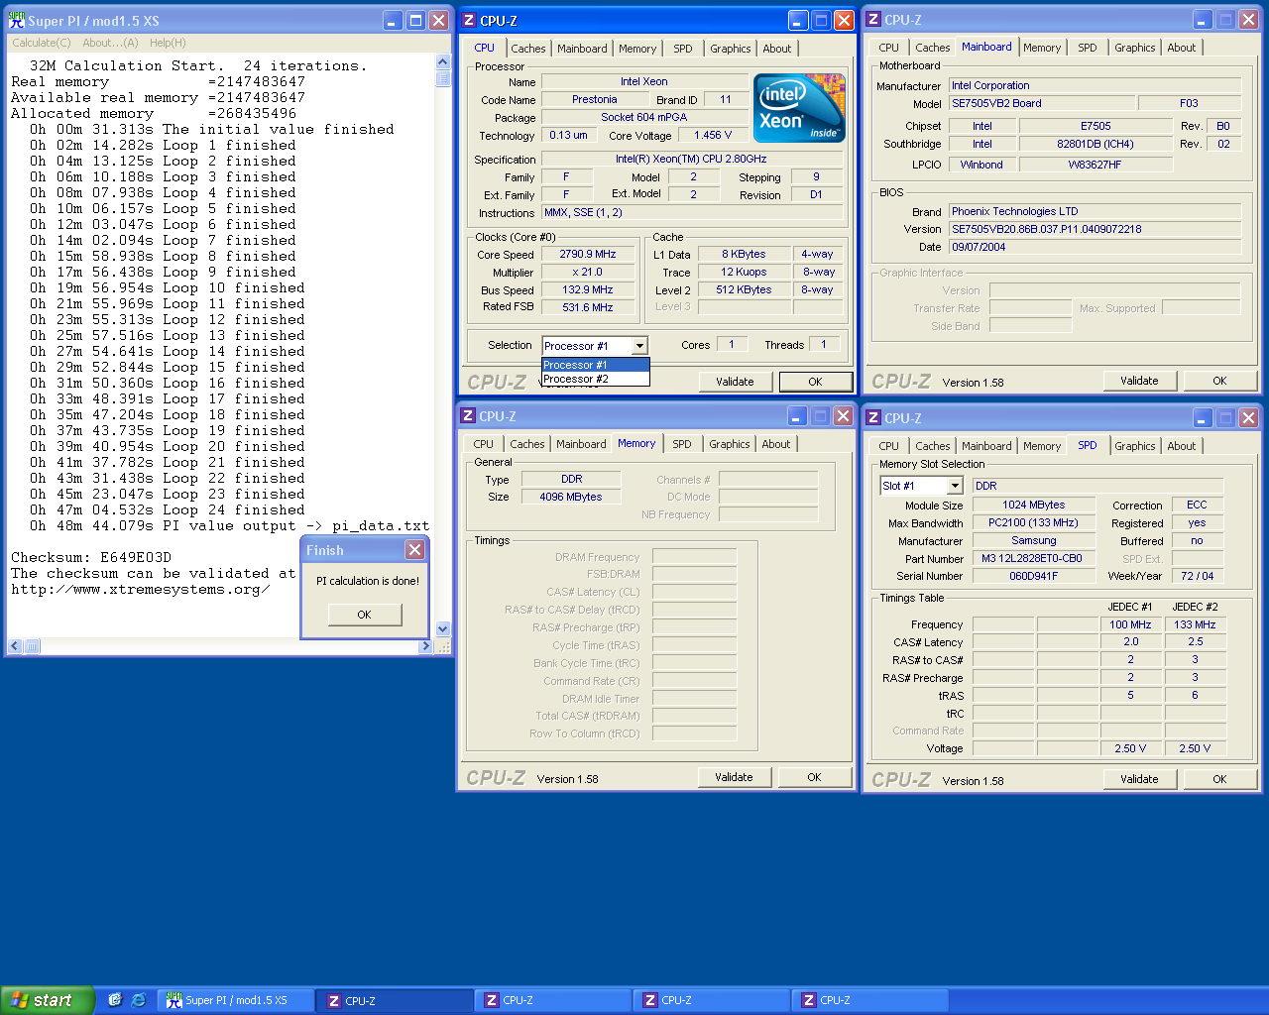Image resolution: width=1269 pixels, height=1015 pixels.
Task: Click the 4096 MBytes memory size value
Action: (x=571, y=497)
